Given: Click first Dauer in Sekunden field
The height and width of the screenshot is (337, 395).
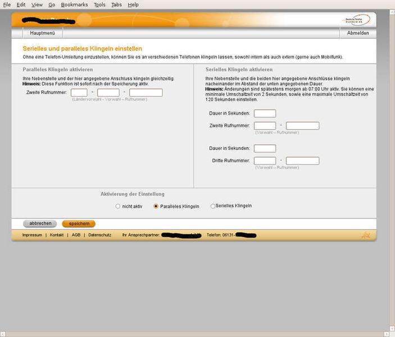Looking at the screenshot, I should click(x=265, y=113).
